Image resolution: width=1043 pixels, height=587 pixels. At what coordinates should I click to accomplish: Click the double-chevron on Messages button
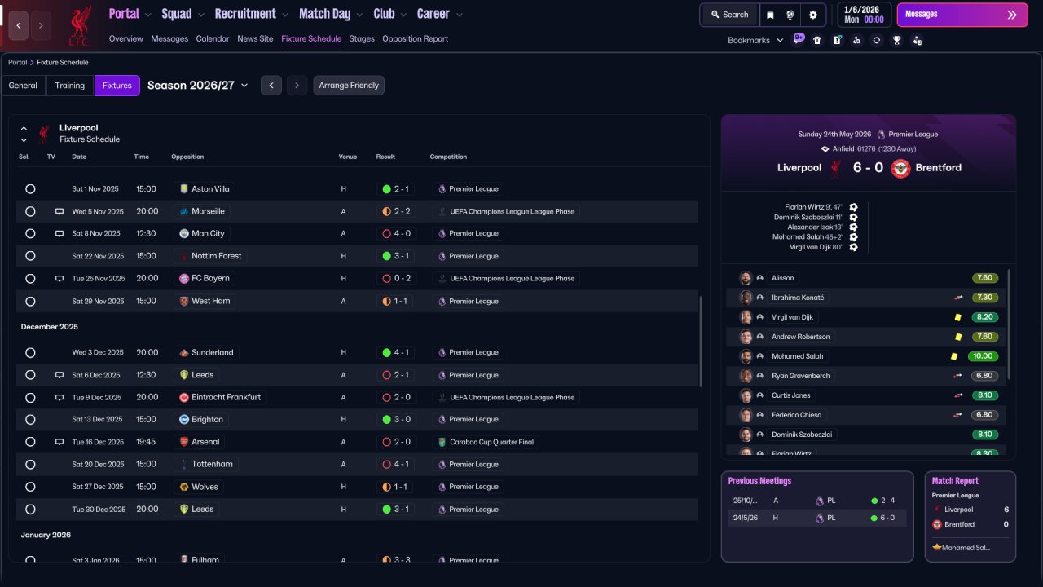(x=1012, y=15)
